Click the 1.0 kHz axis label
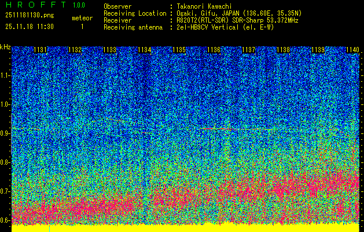The image size is (364, 232). 5,104
